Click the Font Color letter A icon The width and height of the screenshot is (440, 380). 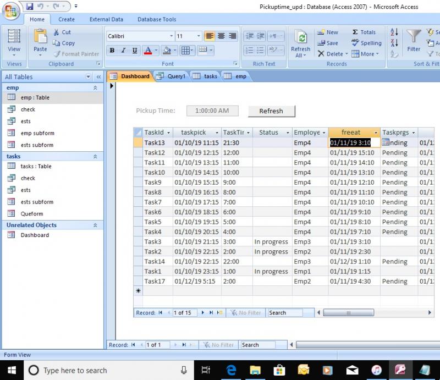(x=148, y=51)
